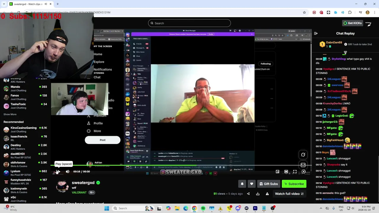This screenshot has height=213, width=379.
Task: Open the VALORANT category link
Action: (79, 193)
